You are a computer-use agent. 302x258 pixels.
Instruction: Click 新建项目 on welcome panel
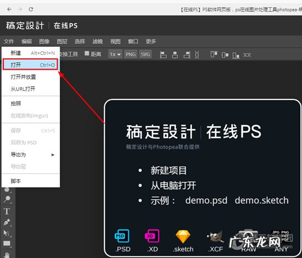pos(169,170)
